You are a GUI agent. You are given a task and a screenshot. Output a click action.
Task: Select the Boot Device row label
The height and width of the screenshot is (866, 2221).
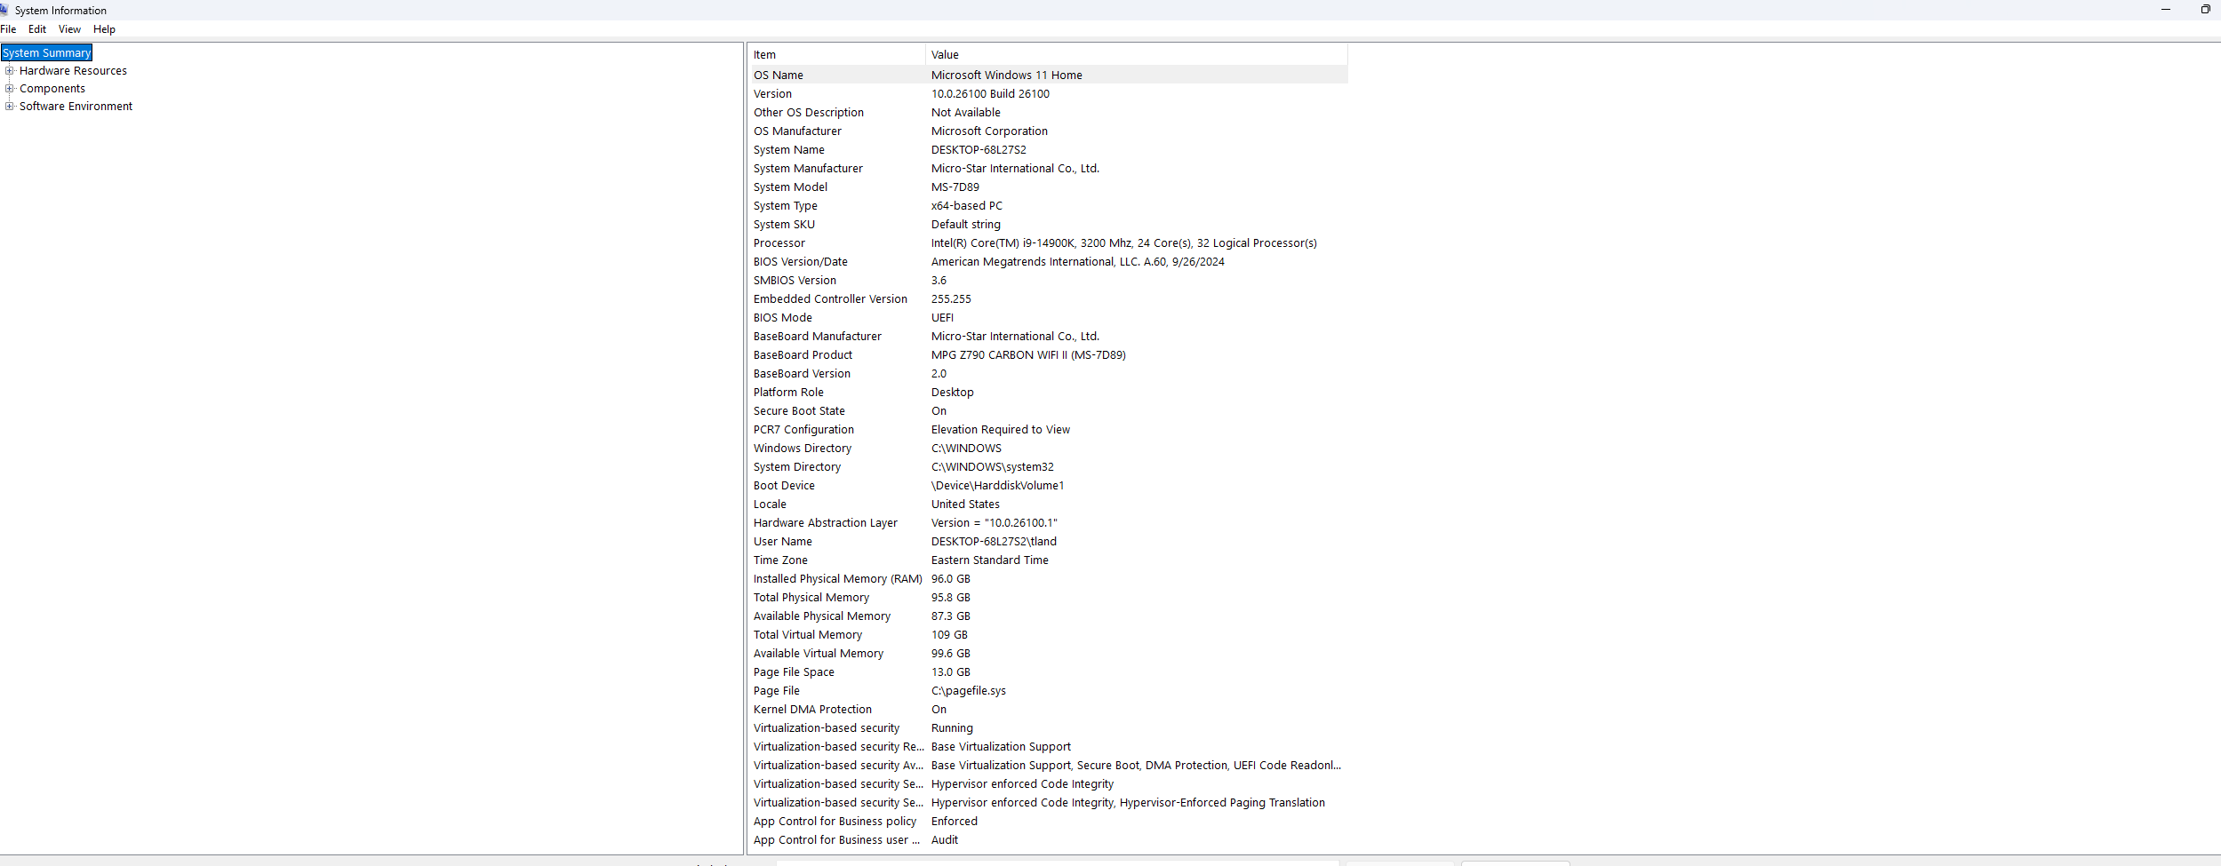tap(784, 486)
